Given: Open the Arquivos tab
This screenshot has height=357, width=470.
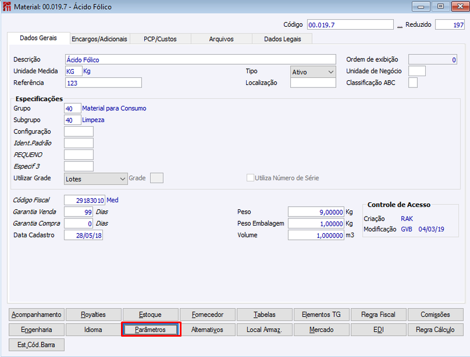Looking at the screenshot, I should click(221, 39).
